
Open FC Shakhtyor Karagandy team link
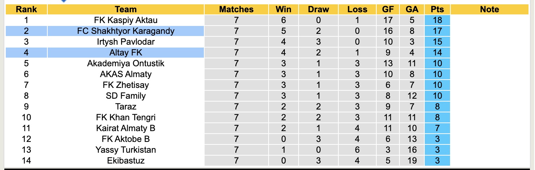[126, 31]
